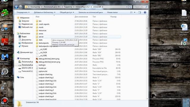190x107 pixels.
Task: Select the __rzi_0.265 file
Action: point(43,49)
